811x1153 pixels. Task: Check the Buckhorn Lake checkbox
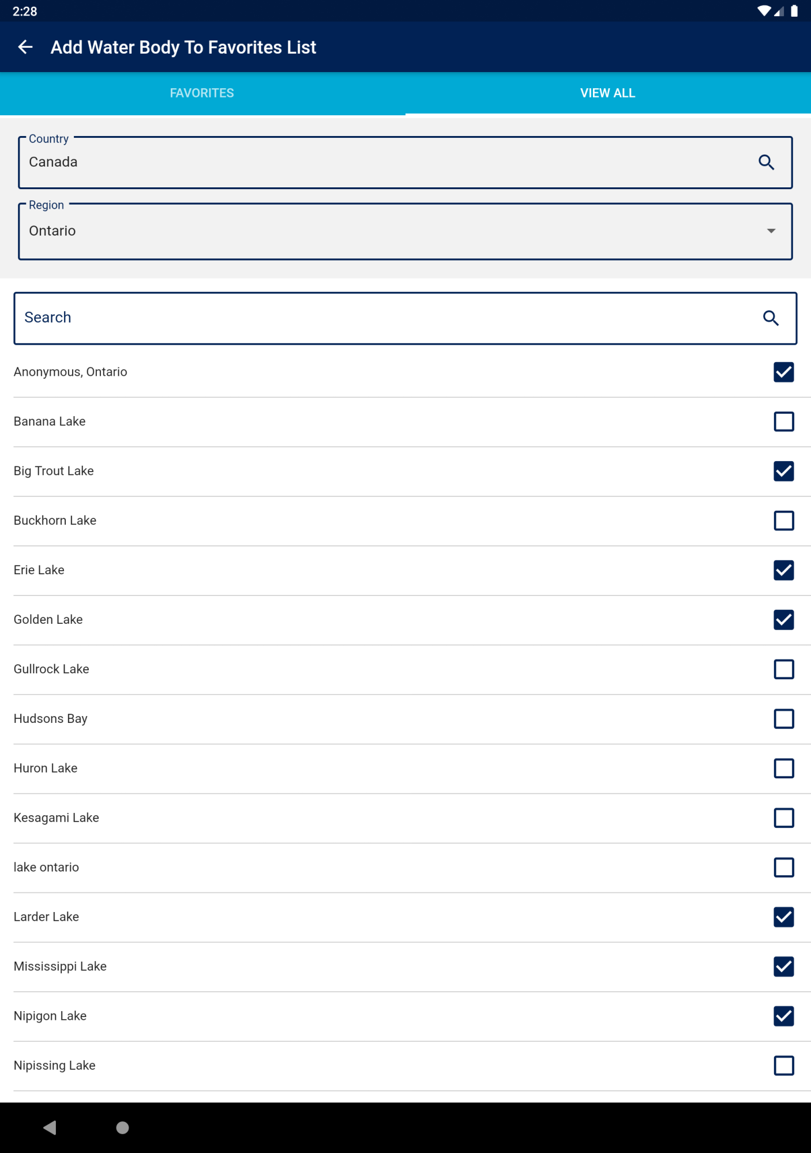pyautogui.click(x=783, y=521)
